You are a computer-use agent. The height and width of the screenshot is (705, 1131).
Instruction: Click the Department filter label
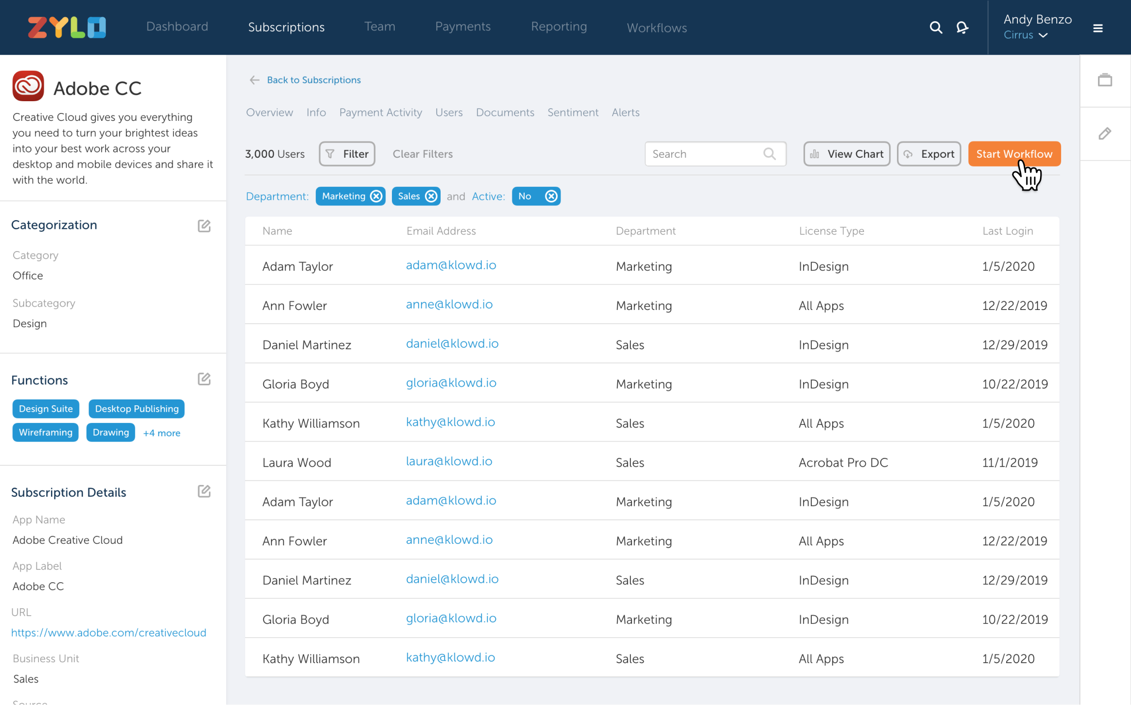point(277,197)
